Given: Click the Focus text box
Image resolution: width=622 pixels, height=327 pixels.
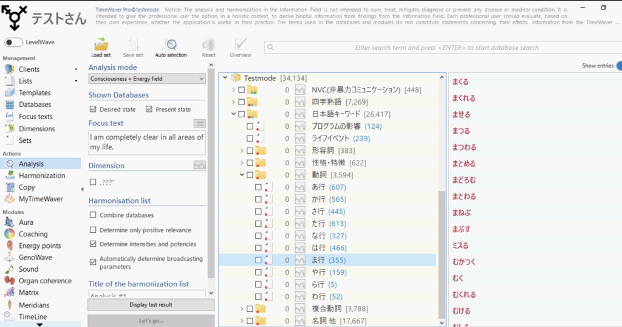Looking at the screenshot, I should [147, 142].
